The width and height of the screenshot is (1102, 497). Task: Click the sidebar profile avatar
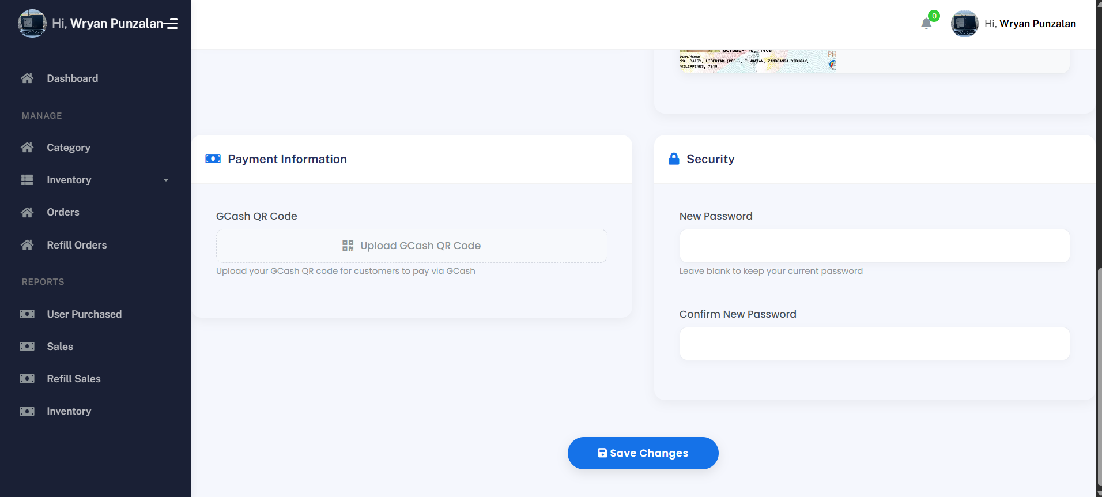[x=32, y=24]
